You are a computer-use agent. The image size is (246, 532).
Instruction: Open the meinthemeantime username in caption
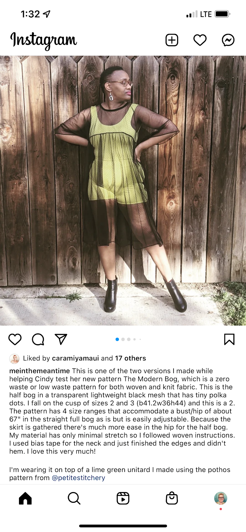coord(40,371)
